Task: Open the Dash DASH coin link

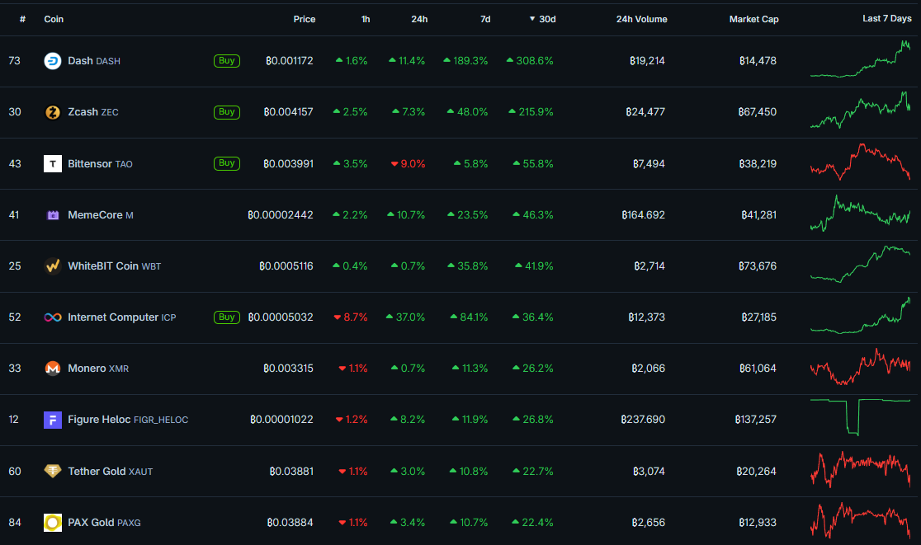Action: [94, 61]
